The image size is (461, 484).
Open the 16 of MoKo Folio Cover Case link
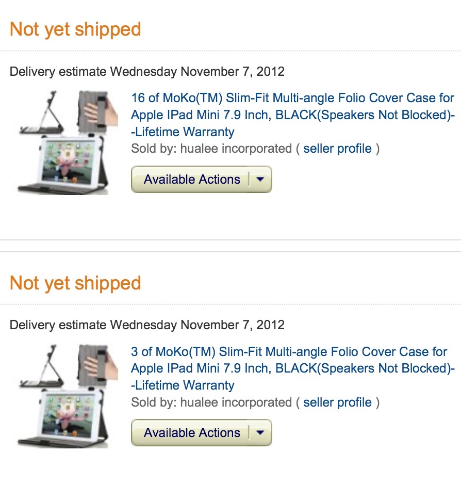(292, 115)
